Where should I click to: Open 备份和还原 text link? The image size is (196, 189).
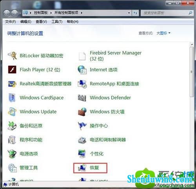pos(31,126)
